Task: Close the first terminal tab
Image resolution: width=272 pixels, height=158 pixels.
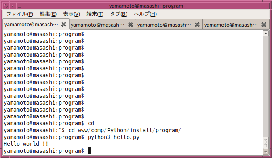Action: tap(64, 24)
